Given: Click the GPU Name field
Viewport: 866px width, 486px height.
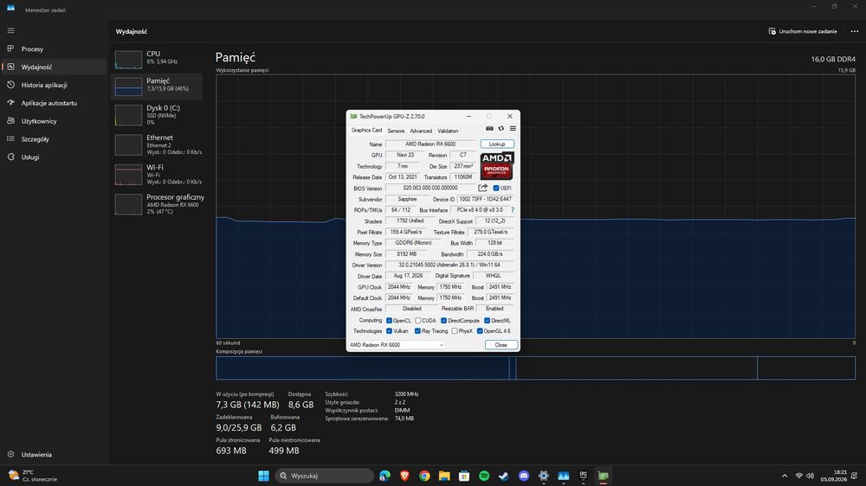Looking at the screenshot, I should [x=430, y=144].
